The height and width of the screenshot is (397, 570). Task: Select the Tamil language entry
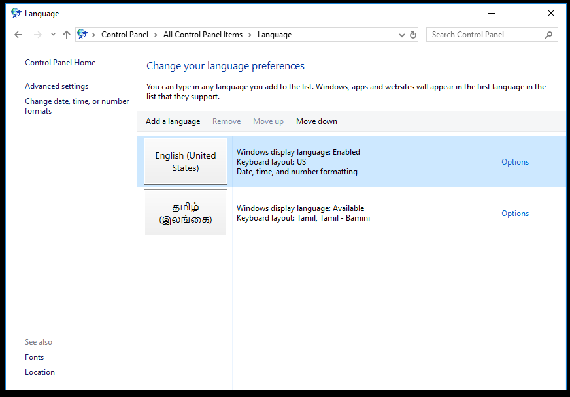coord(185,213)
